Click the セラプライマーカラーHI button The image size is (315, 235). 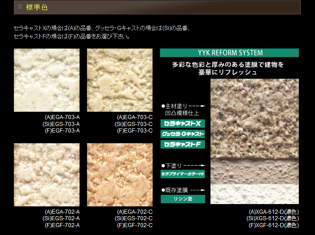point(183,174)
